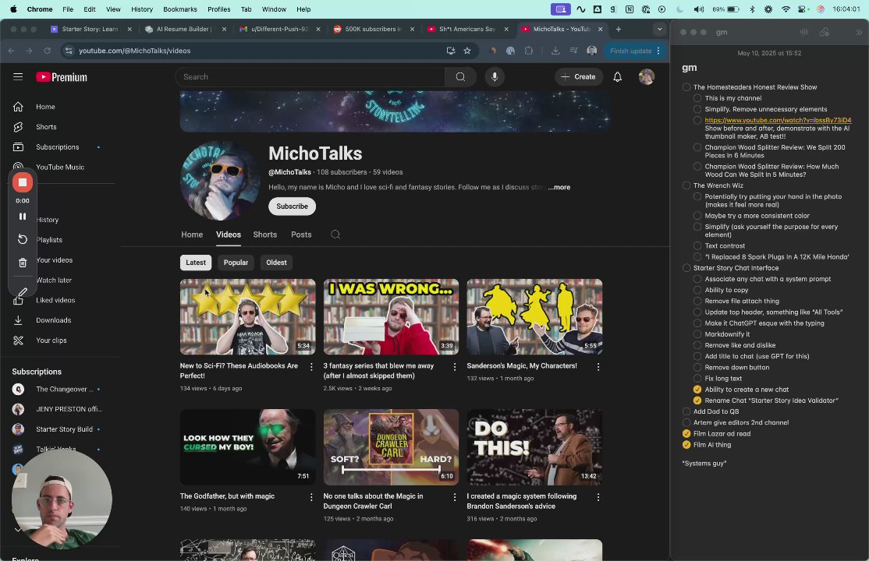Open 'I WAS WRONG' video thumbnail
The image size is (869, 561).
[x=391, y=317]
